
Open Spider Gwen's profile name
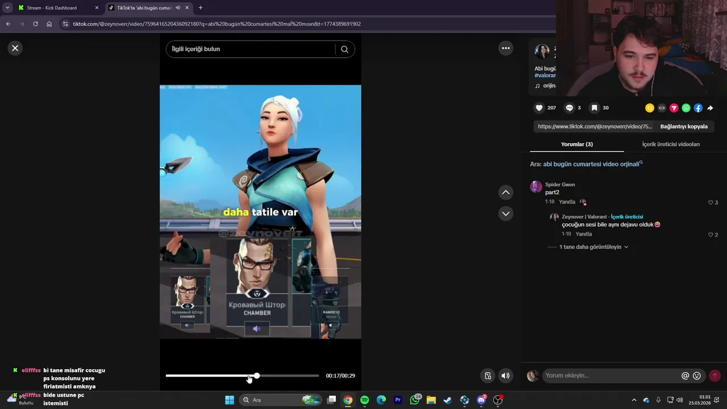(560, 185)
